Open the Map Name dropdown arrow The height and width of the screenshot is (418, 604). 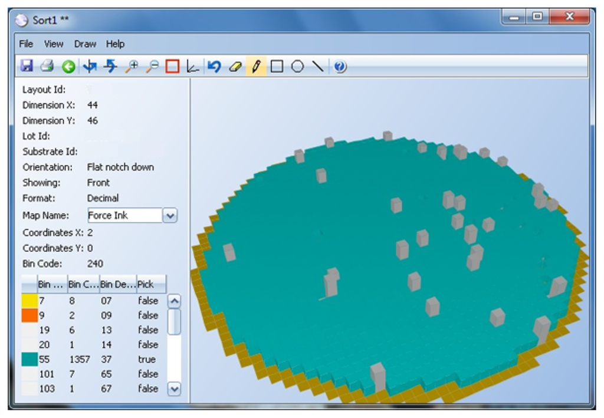click(170, 216)
